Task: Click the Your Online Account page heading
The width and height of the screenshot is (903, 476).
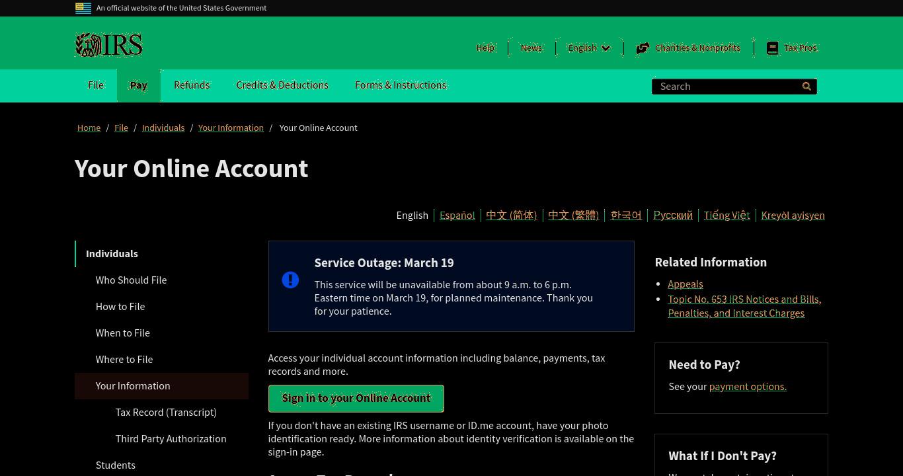Action: click(x=192, y=169)
